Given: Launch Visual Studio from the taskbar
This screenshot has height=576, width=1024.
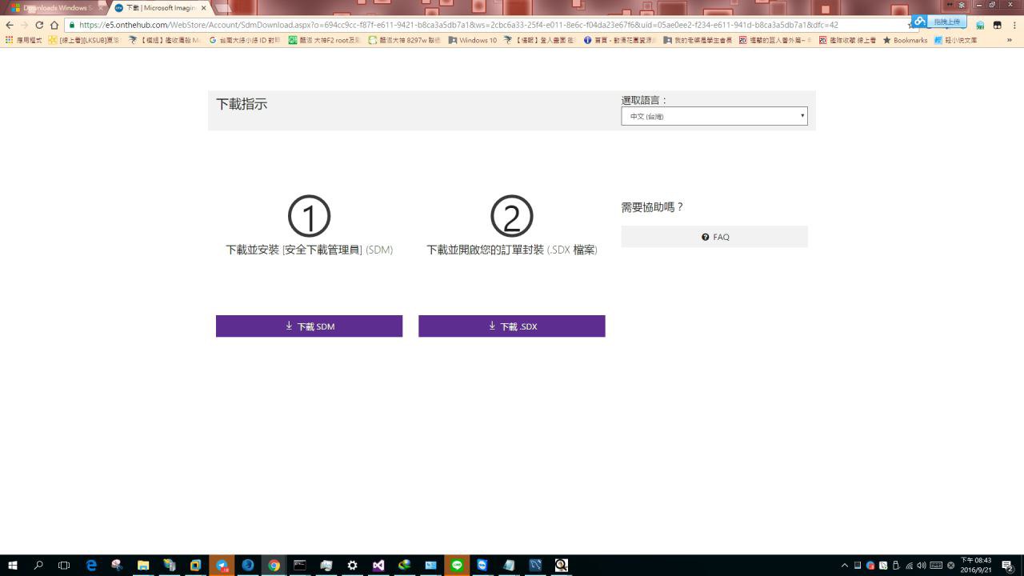Looking at the screenshot, I should tap(378, 566).
